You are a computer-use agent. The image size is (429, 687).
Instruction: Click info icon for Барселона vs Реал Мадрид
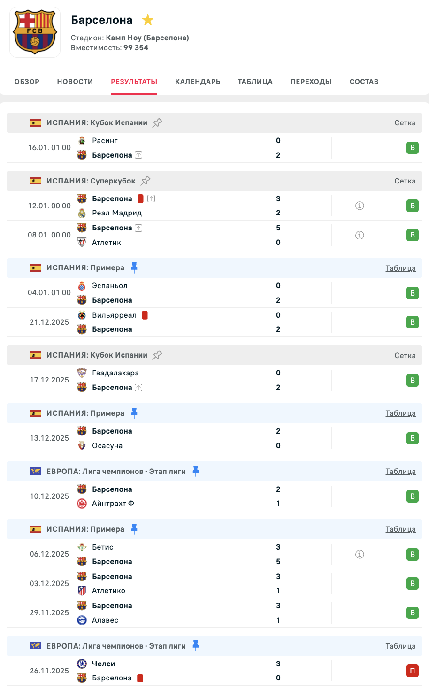click(x=360, y=206)
